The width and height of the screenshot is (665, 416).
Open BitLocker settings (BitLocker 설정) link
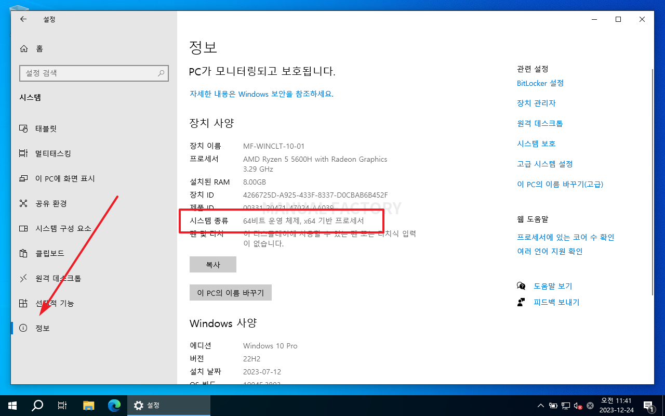coord(540,83)
